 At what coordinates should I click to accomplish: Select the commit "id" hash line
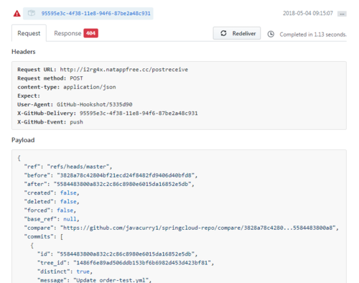click(117, 254)
